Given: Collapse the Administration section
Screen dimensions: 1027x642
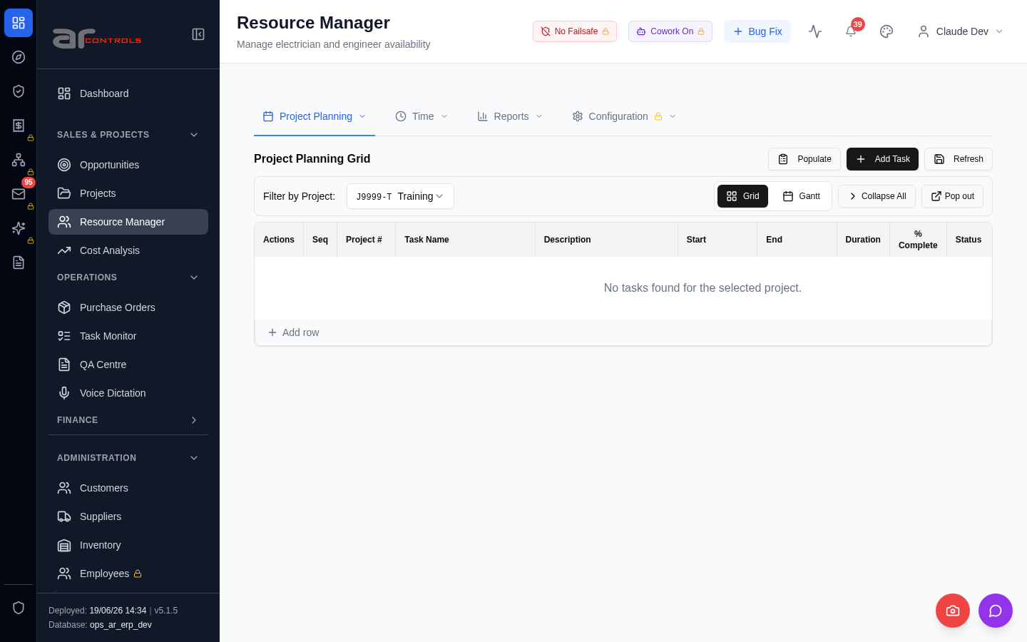Looking at the screenshot, I should [x=128, y=458].
